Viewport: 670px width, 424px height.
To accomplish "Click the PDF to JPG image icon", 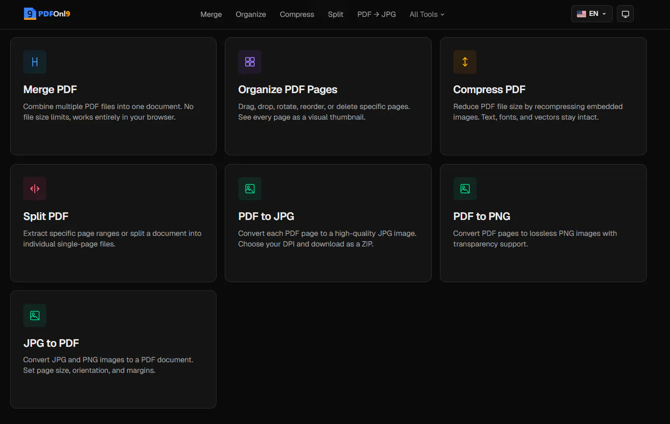I will (x=250, y=189).
